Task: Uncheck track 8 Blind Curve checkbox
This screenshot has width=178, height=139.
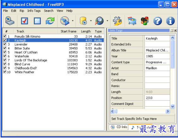Action: tap(5, 64)
